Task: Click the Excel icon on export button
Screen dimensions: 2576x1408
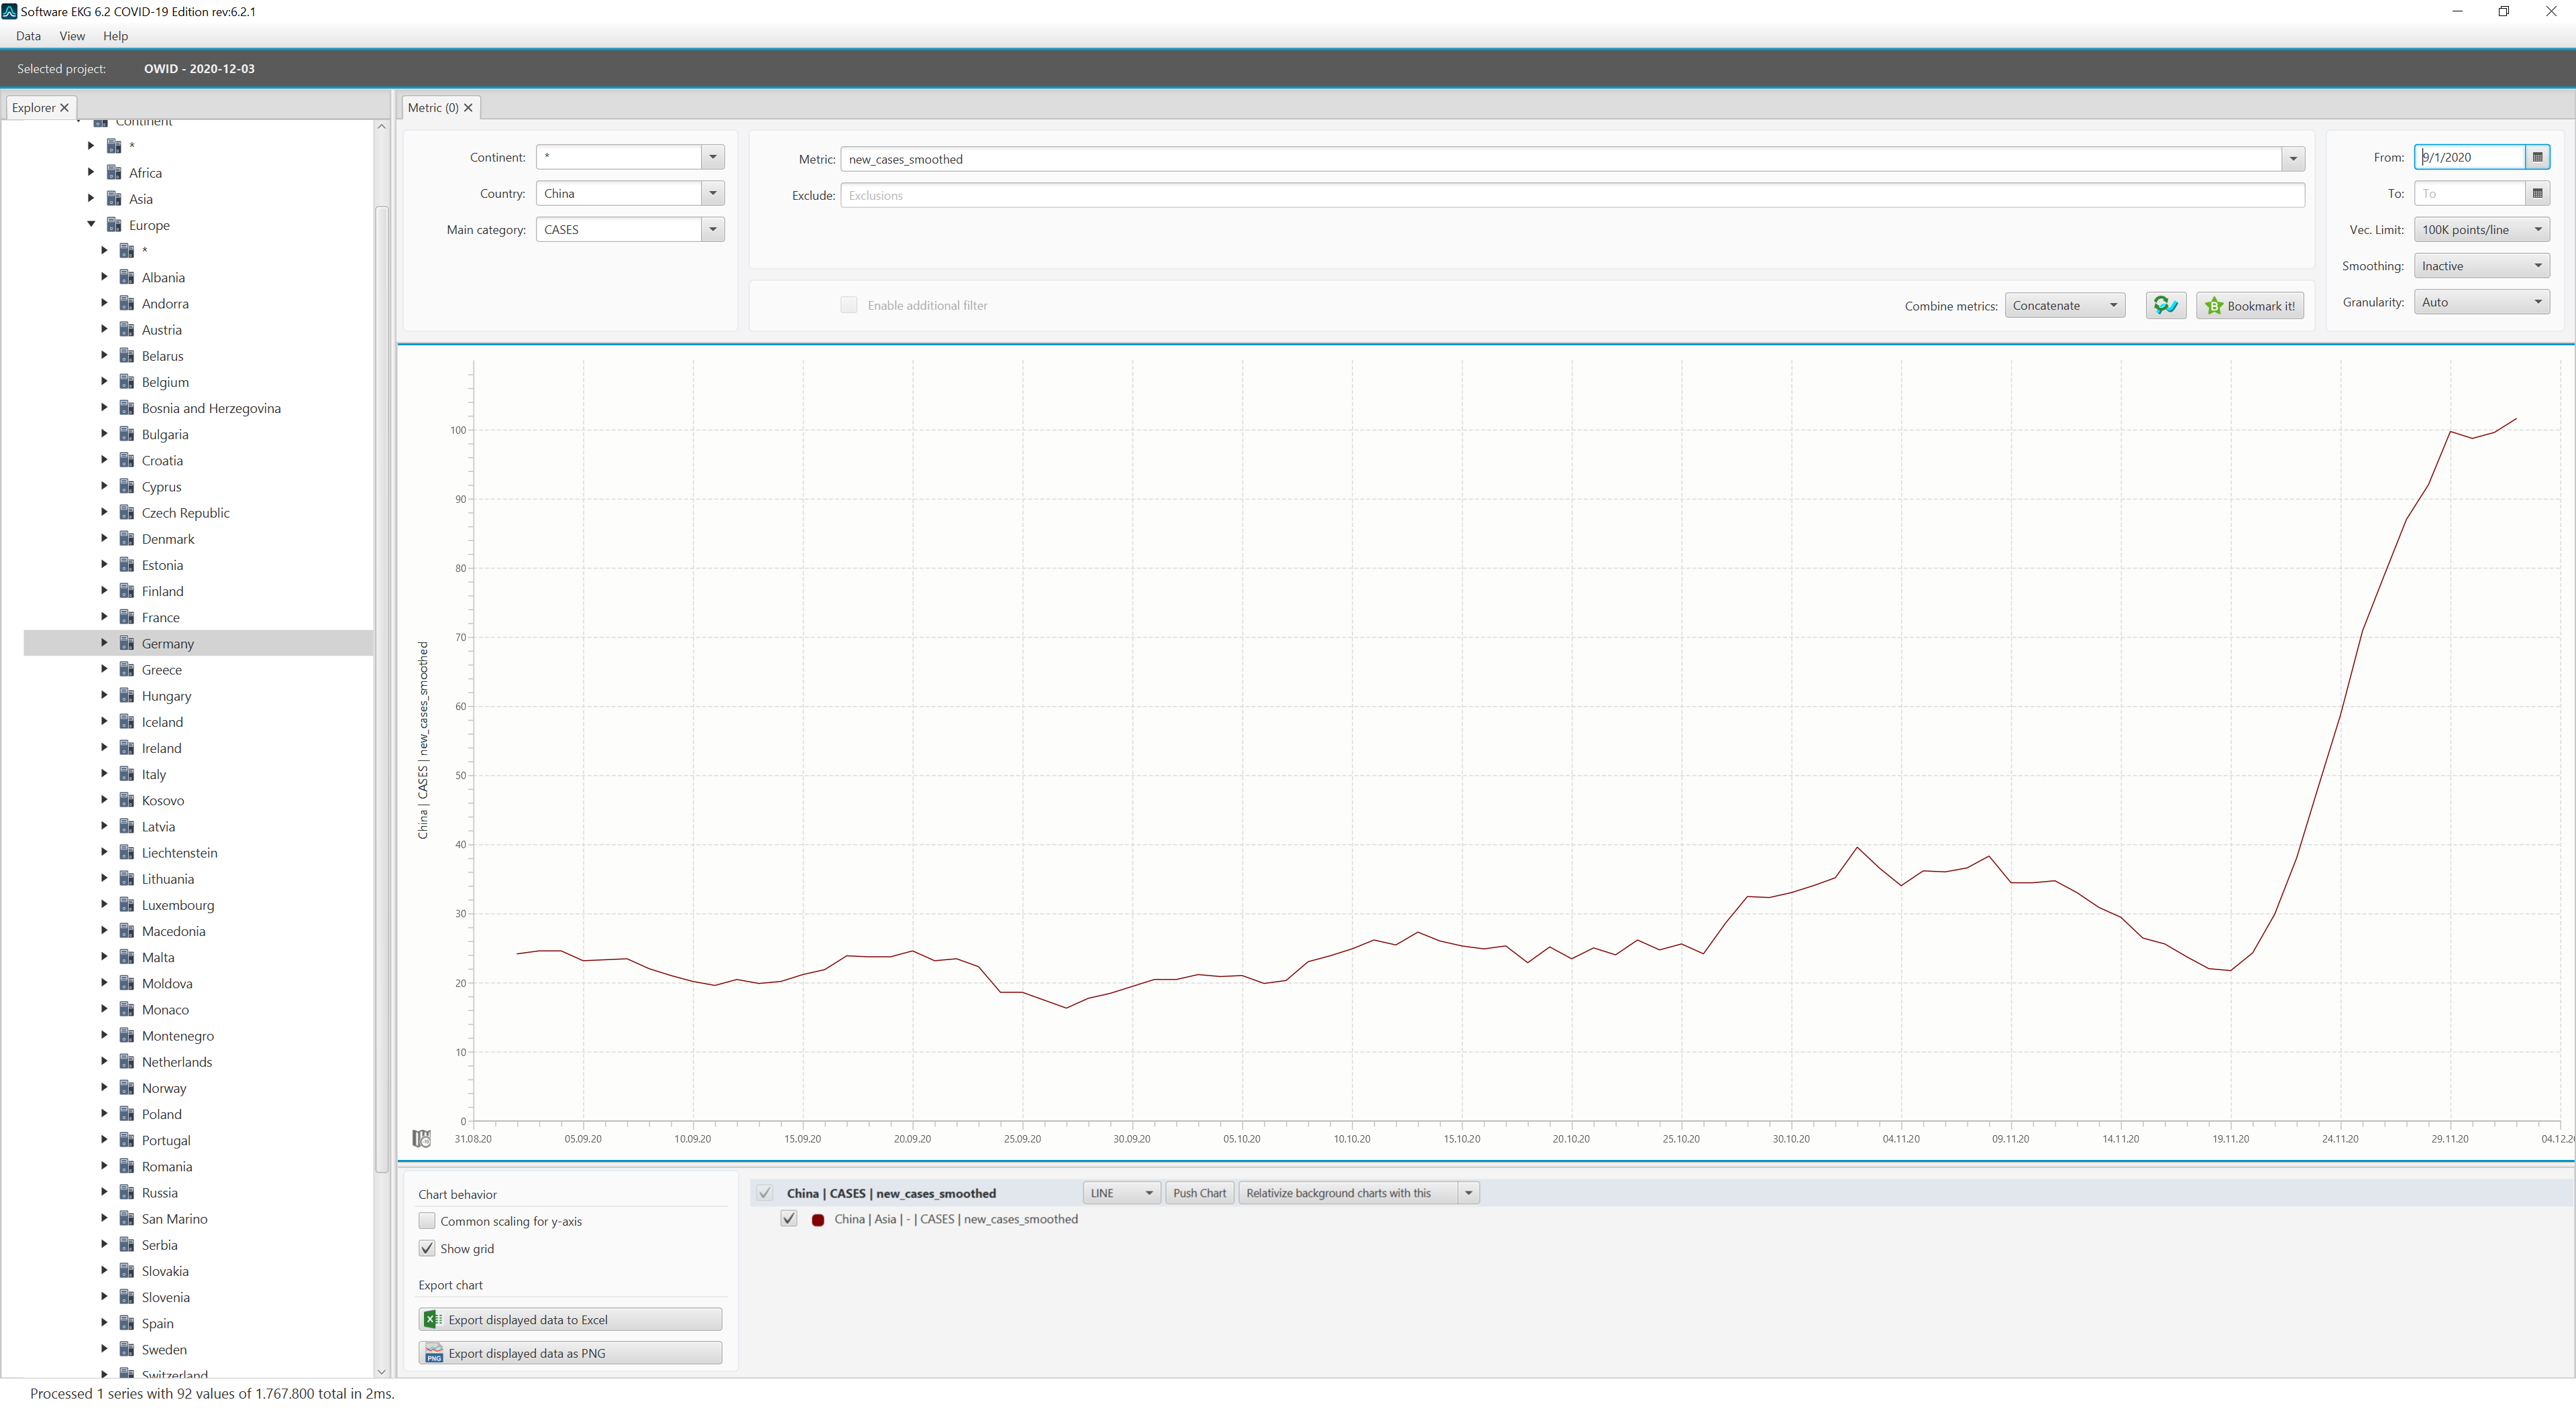Action: coord(433,1319)
